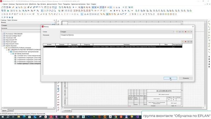211x119 pixels.
Task: Select page 1 Силовая часть in the tree
Action: [29, 56]
